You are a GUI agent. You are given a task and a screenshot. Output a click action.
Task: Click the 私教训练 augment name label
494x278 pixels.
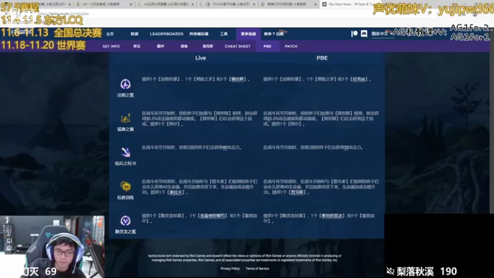[x=125, y=198]
